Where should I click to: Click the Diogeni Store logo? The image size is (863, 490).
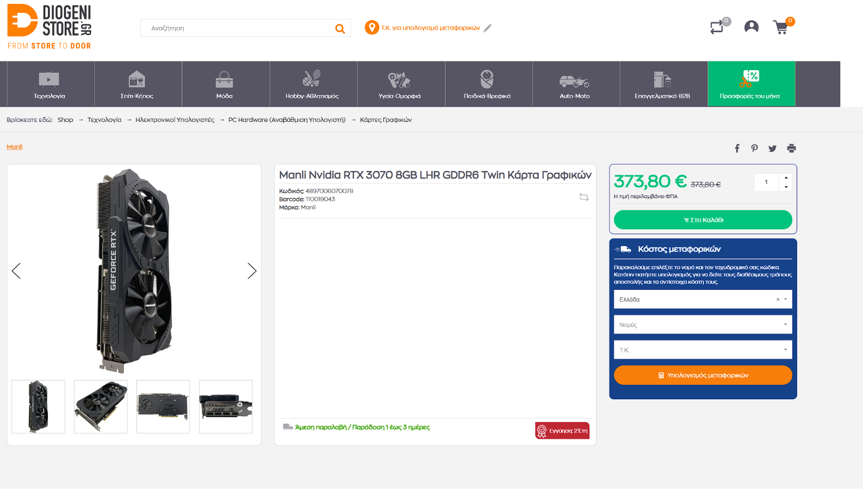(49, 27)
